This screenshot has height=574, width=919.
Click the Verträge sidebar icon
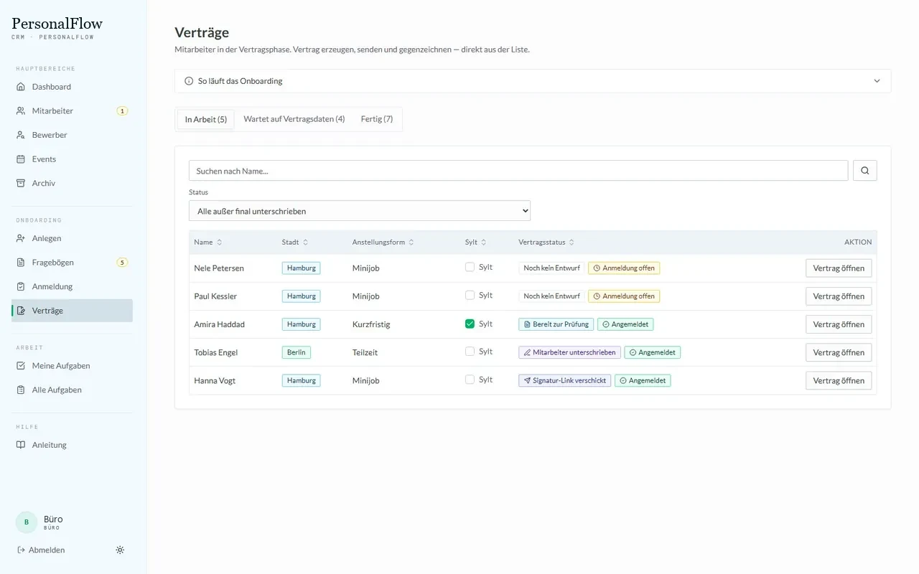(21, 311)
